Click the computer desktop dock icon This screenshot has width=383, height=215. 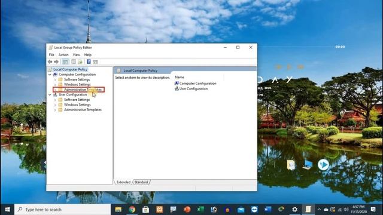307,165
